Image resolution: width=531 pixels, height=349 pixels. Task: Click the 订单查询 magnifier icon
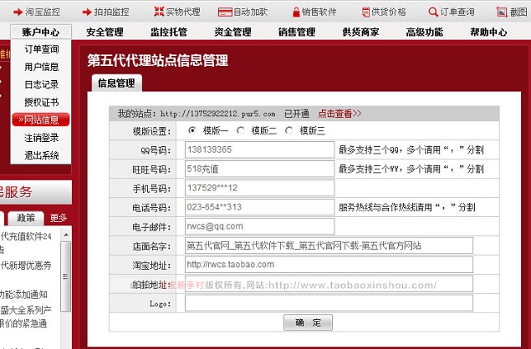pos(432,12)
